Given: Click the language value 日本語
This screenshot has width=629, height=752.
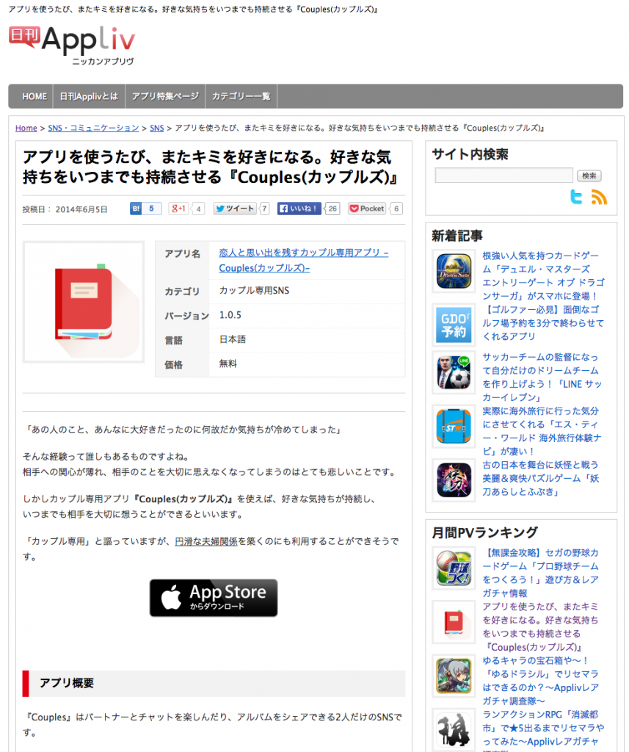Looking at the screenshot, I should (x=233, y=339).
